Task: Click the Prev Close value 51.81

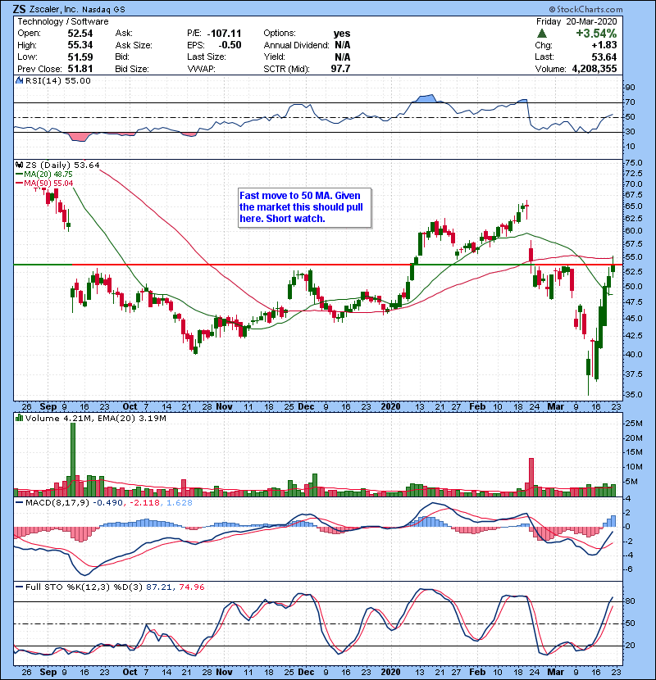Action: point(80,69)
